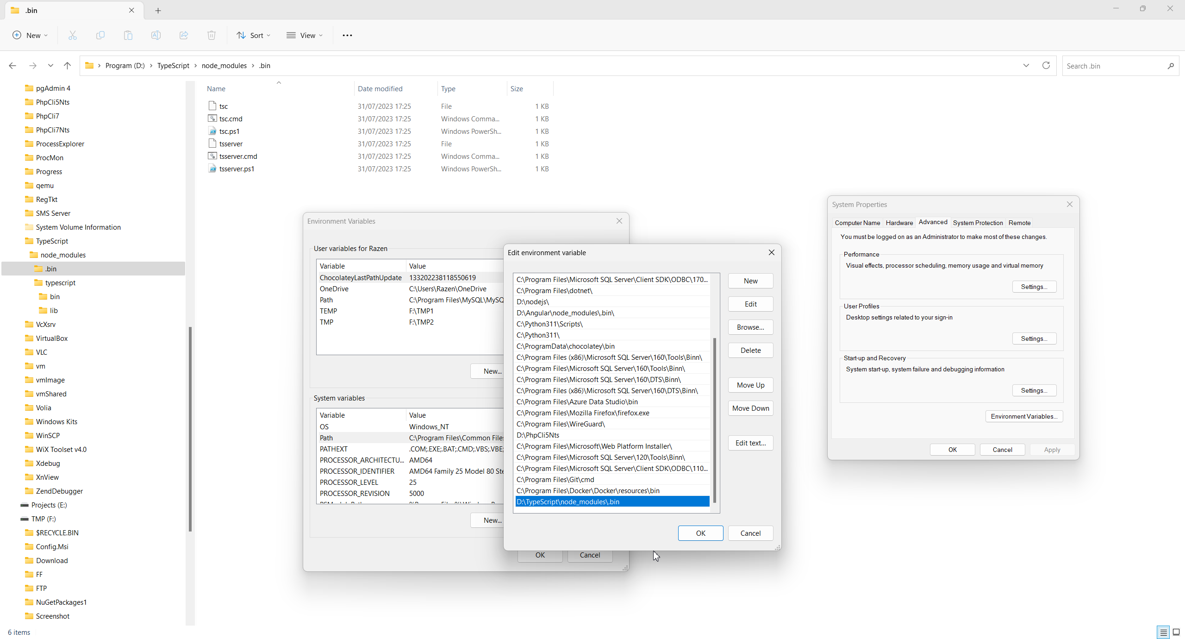Image resolution: width=1185 pixels, height=639 pixels.
Task: Switch to large thumbnails view icon in status bar
Action: tap(1176, 632)
